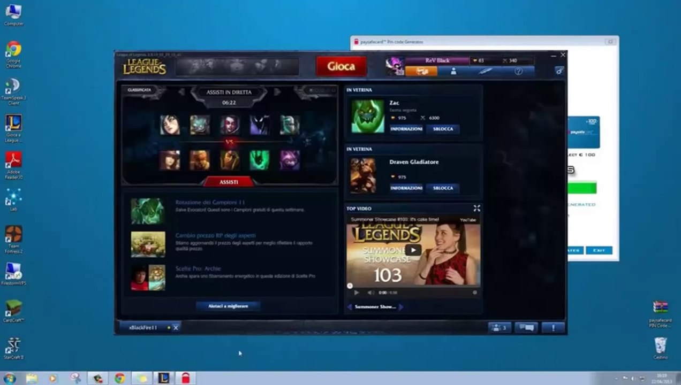Screen dimensions: 681x385
Task: Click Exit button in paysafecard generator
Action: tap(599, 250)
